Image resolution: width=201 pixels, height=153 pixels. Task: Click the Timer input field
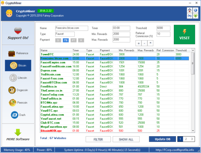pos(121,28)
